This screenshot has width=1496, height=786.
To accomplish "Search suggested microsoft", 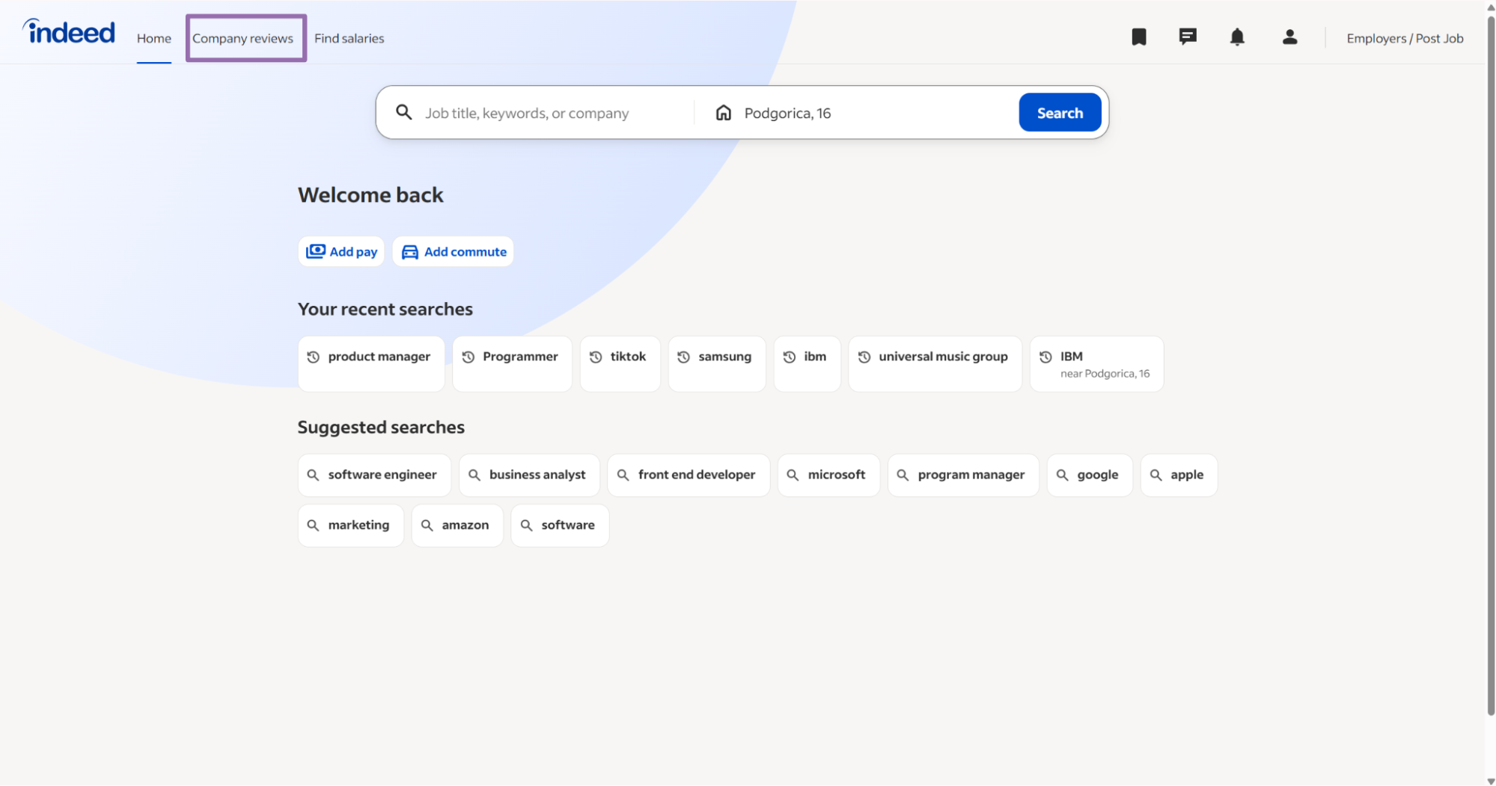I will (x=828, y=475).
